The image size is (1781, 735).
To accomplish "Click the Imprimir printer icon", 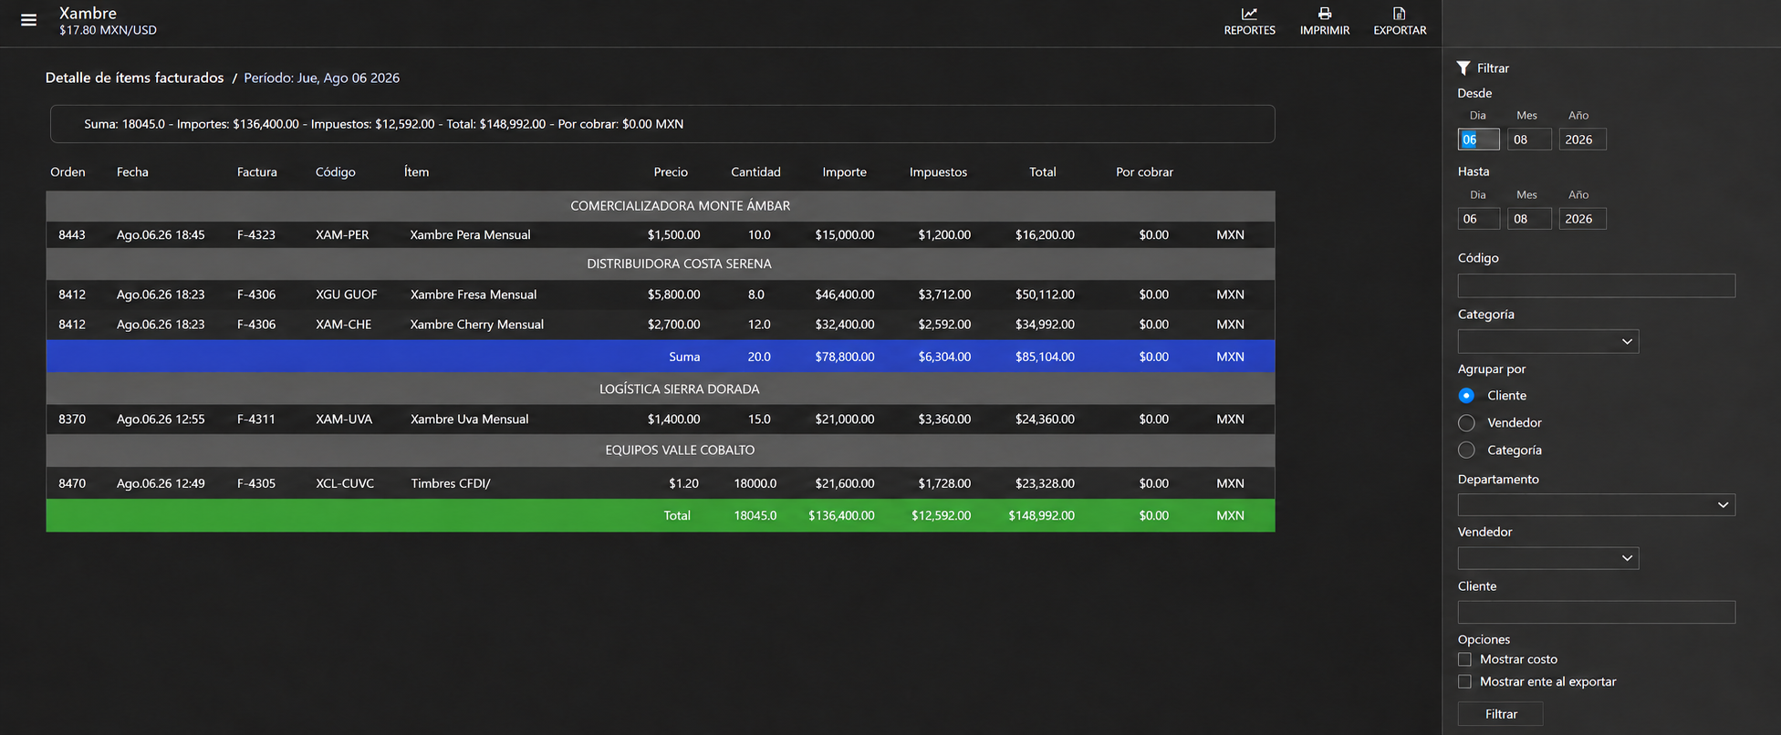I will [x=1325, y=14].
